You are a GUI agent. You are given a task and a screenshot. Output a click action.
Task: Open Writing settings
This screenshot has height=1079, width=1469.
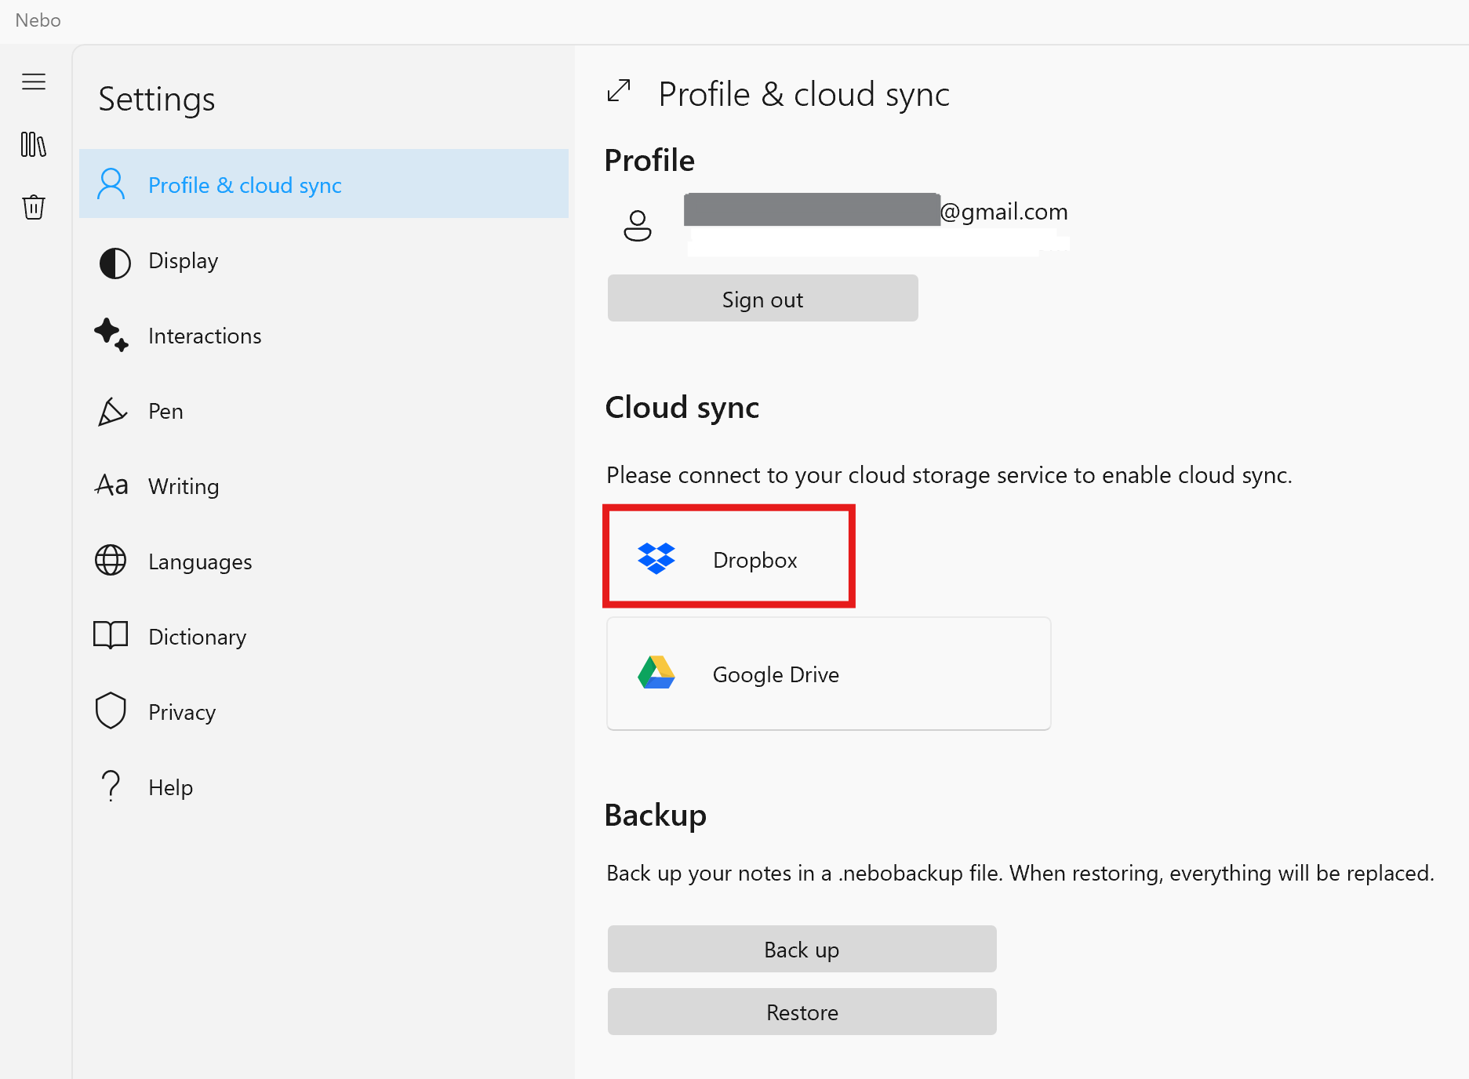point(324,486)
